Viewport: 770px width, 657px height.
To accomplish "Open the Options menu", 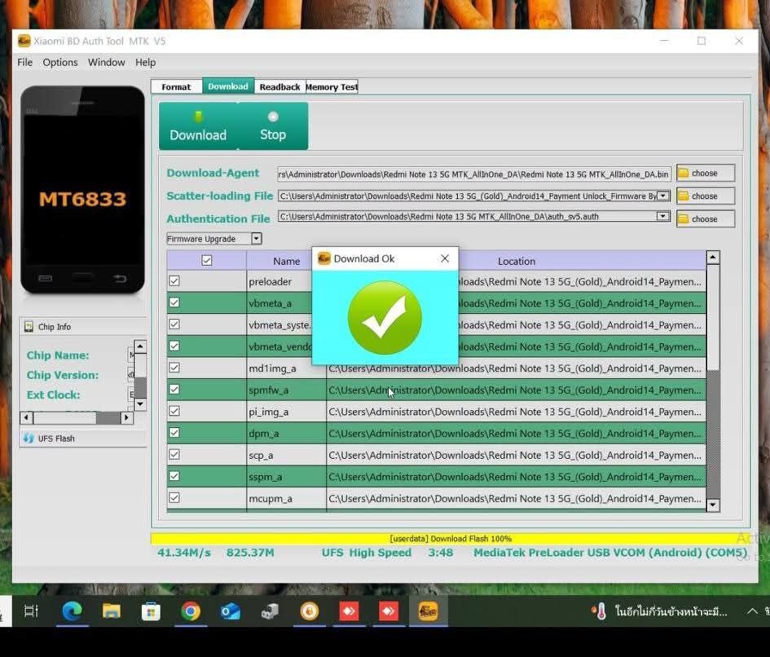I will [60, 63].
